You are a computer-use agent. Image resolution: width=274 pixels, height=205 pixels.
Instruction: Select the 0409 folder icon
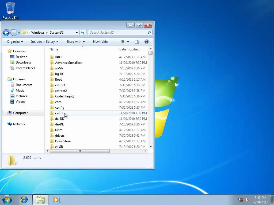[52, 57]
